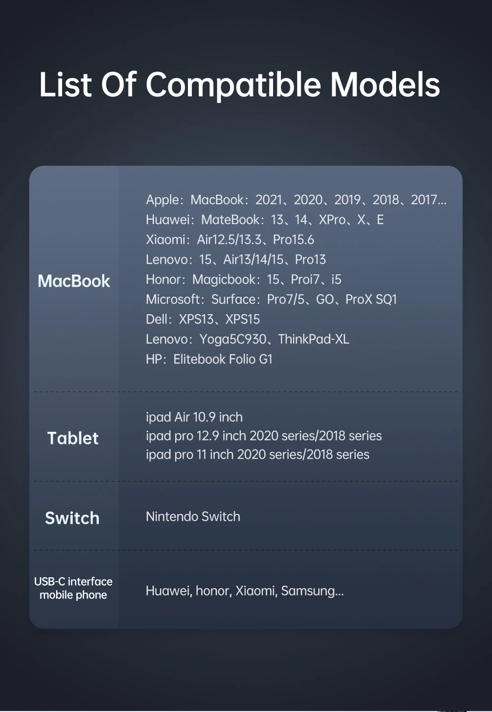This screenshot has height=712, width=492.
Task: Click the Apple MacBook 2021 compatibility line
Action: pyautogui.click(x=296, y=200)
